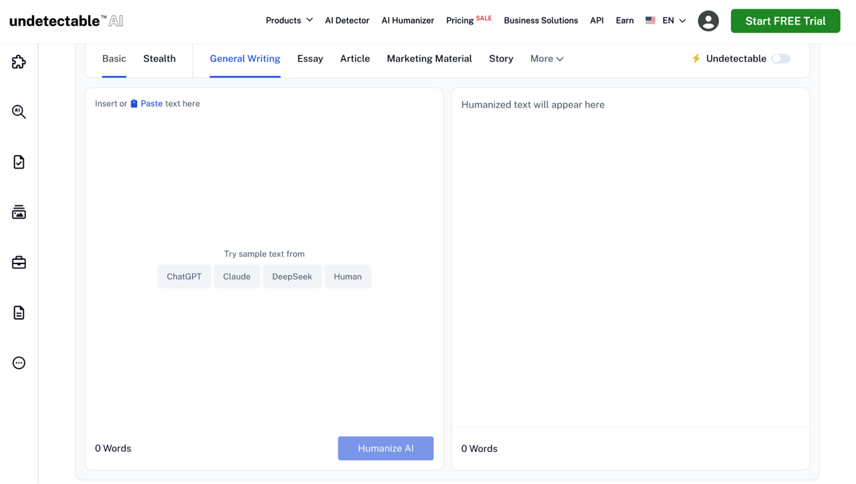Toggle the Undetectable switch on
The height and width of the screenshot is (484, 856).
tap(780, 59)
